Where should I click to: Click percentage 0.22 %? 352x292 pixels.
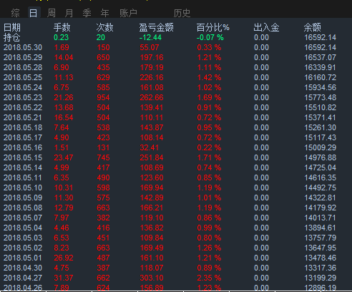pos(209,147)
